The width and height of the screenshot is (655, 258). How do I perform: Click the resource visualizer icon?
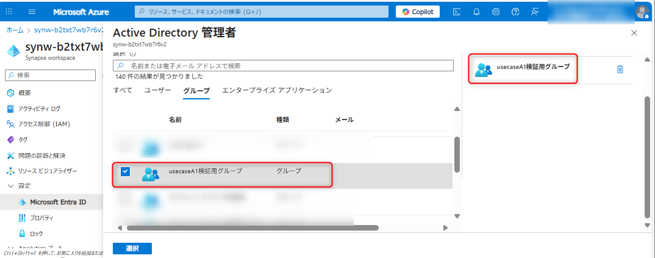[11, 171]
